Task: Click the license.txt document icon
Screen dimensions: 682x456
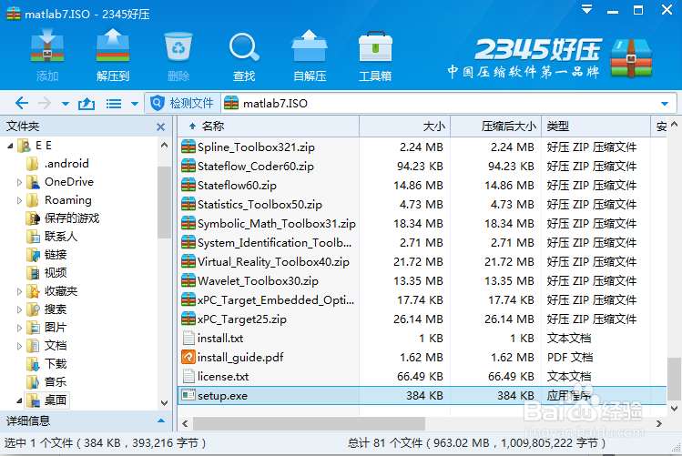Action: 188,377
